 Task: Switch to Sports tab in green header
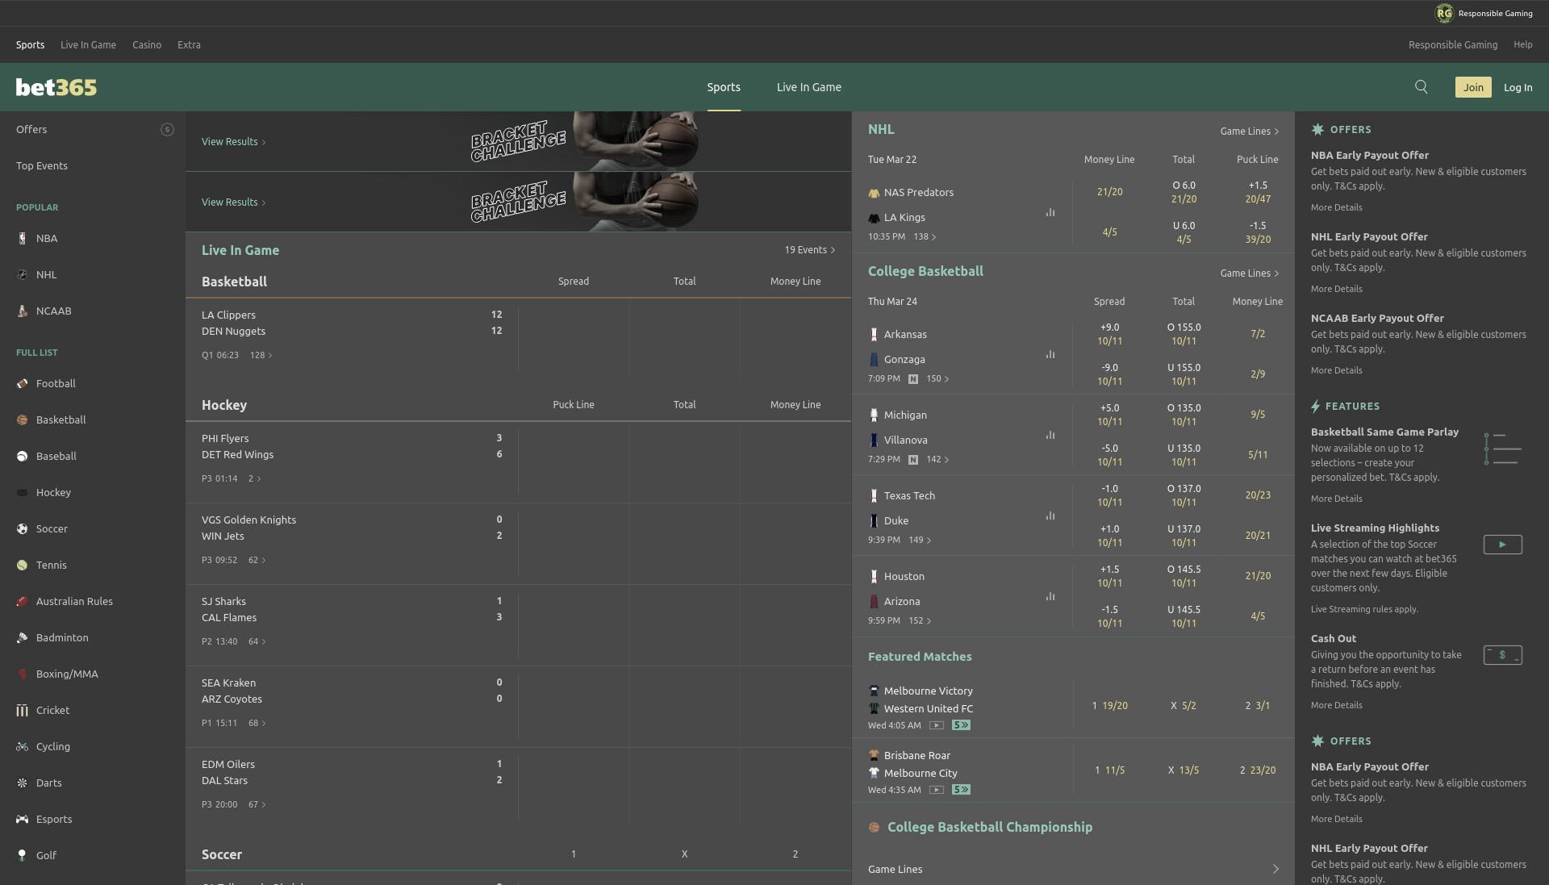pyautogui.click(x=724, y=87)
